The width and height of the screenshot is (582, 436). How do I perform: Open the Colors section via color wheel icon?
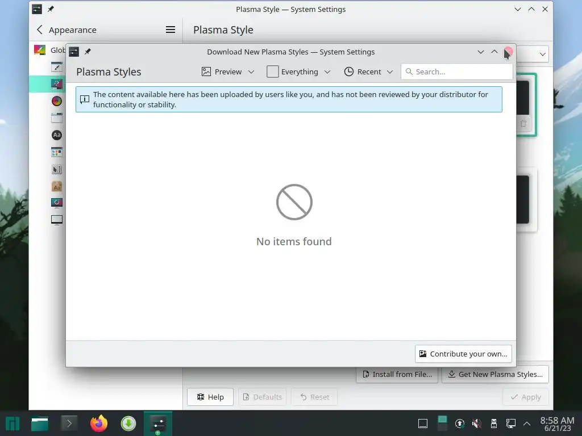tap(57, 101)
